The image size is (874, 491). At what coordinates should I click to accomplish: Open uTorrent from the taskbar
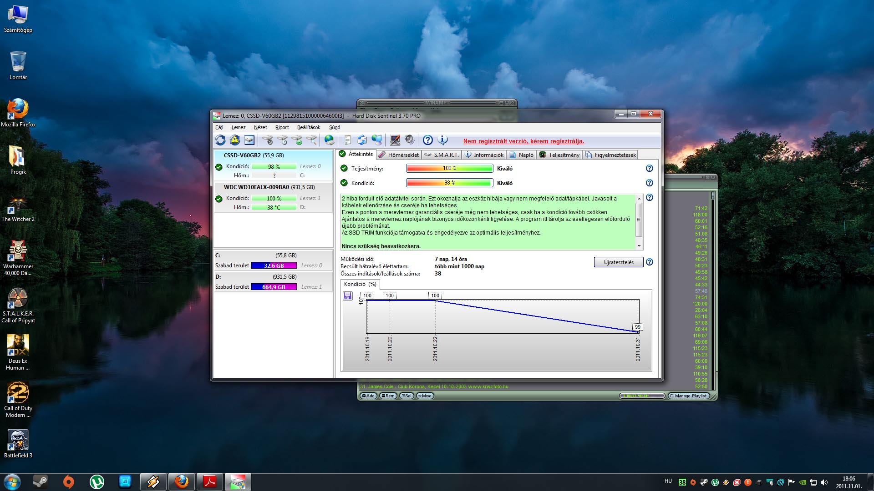[x=97, y=481]
